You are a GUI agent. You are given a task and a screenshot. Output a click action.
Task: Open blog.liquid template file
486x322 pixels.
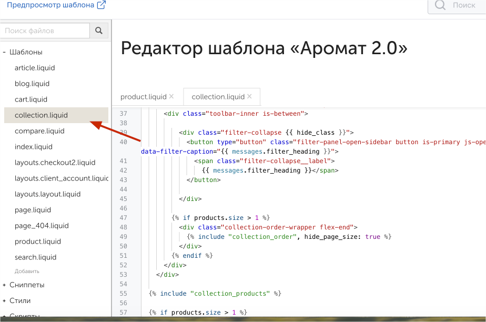pos(32,84)
